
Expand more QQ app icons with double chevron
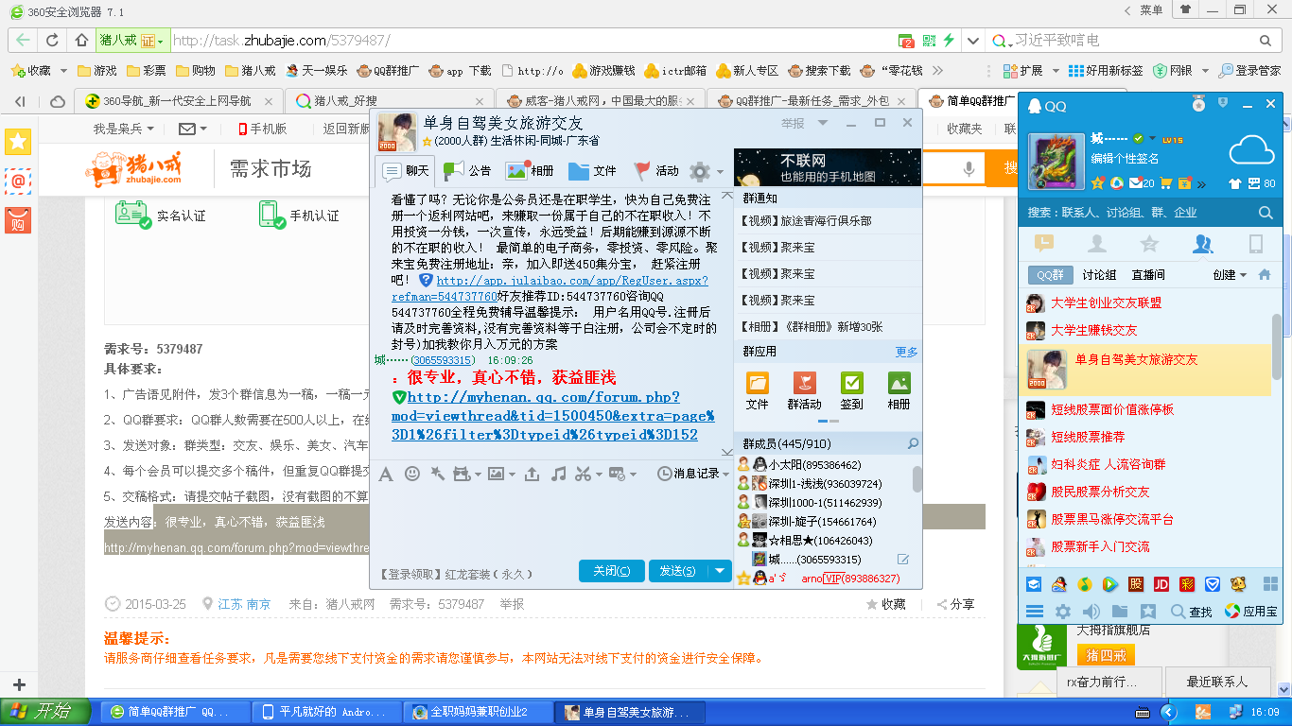(x=1201, y=183)
